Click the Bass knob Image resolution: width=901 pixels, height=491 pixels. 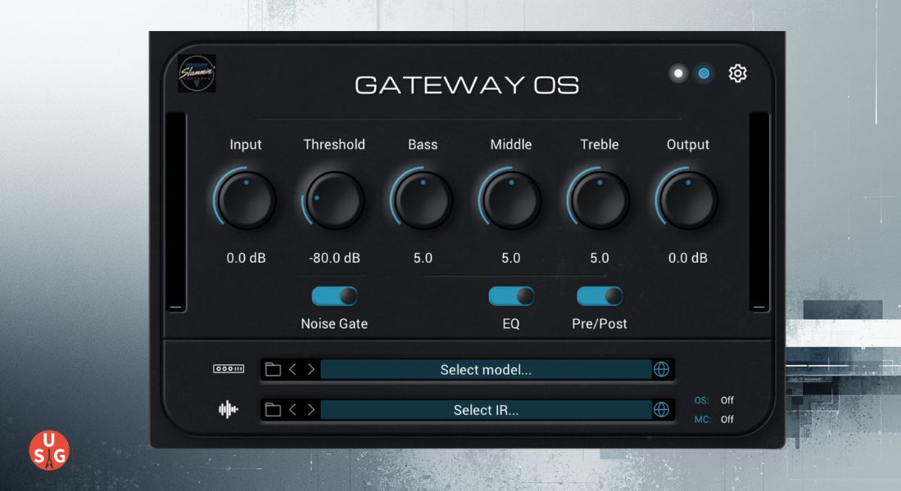pos(423,200)
